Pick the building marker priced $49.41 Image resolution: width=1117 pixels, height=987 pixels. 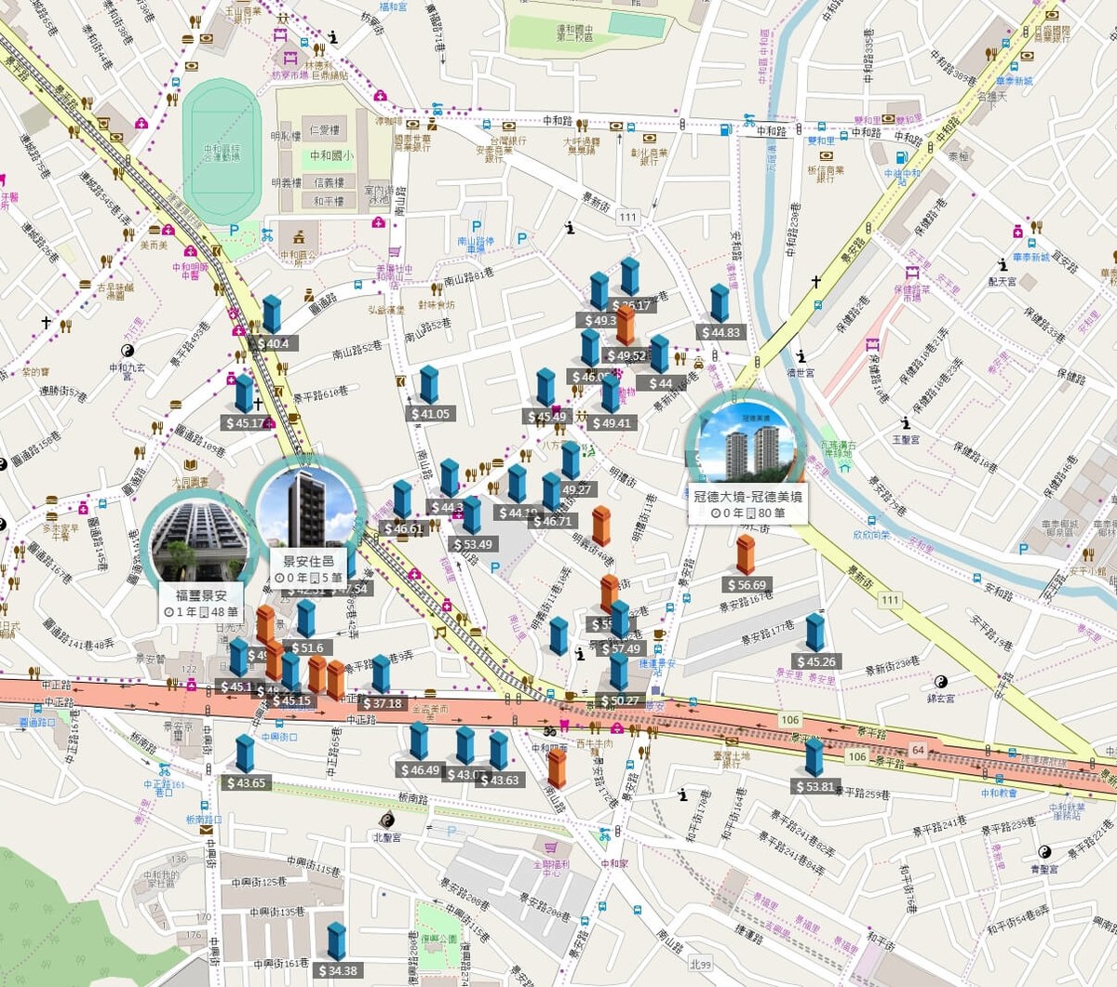[x=611, y=393]
